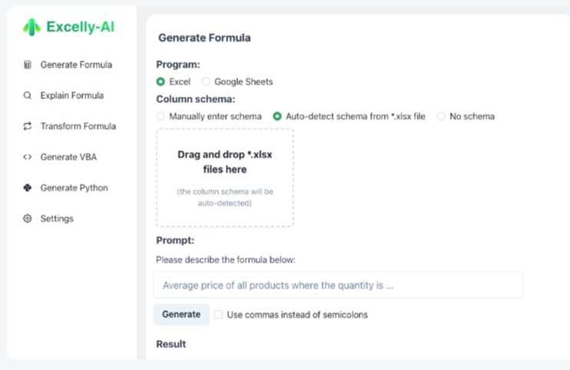
Task: Click the Python icon in sidebar
Action: [x=28, y=188]
